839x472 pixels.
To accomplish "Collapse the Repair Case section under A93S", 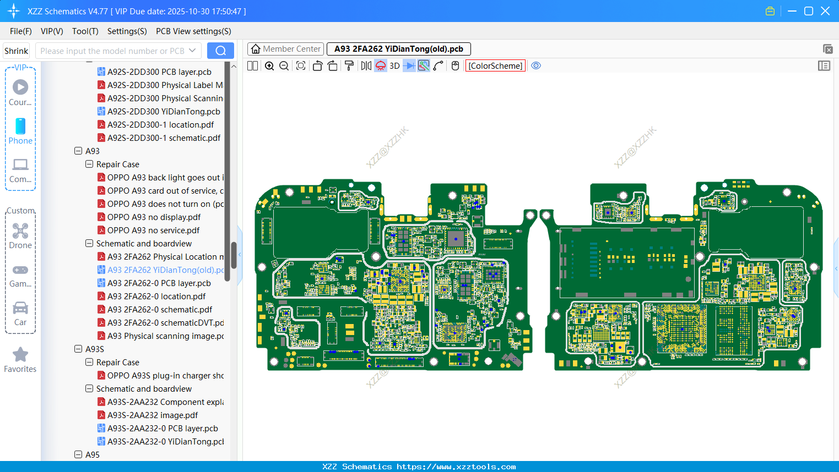I will (89, 362).
